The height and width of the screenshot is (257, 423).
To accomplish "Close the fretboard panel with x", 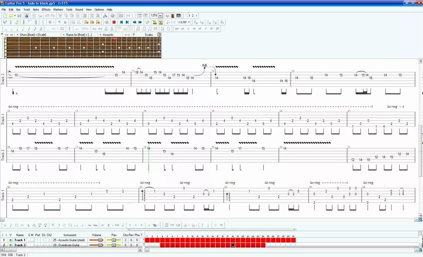I will point(2,34).
